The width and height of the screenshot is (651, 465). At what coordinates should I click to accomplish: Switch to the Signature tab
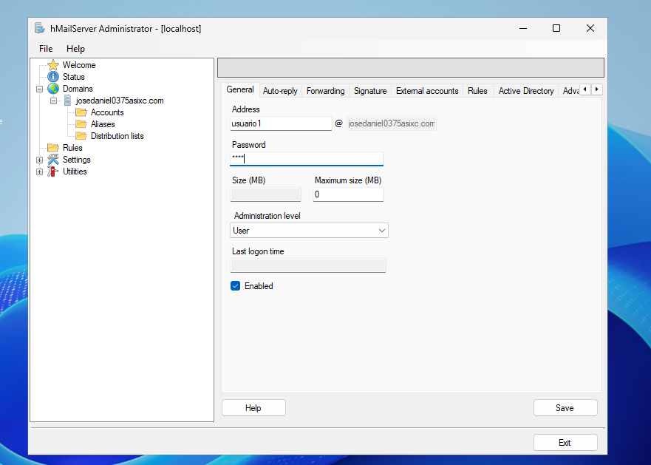[370, 91]
